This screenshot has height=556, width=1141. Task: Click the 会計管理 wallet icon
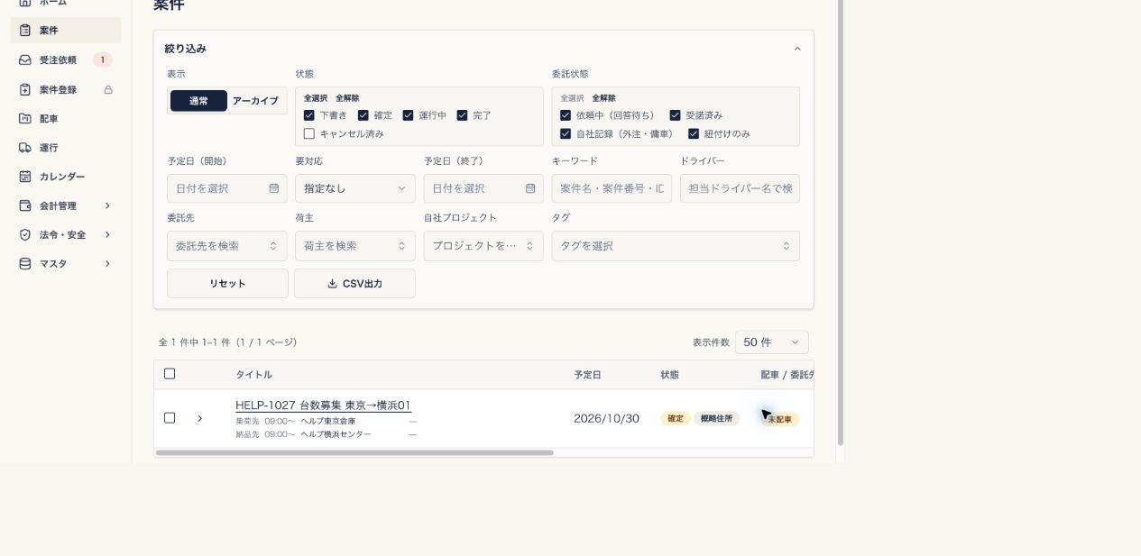pyautogui.click(x=25, y=205)
